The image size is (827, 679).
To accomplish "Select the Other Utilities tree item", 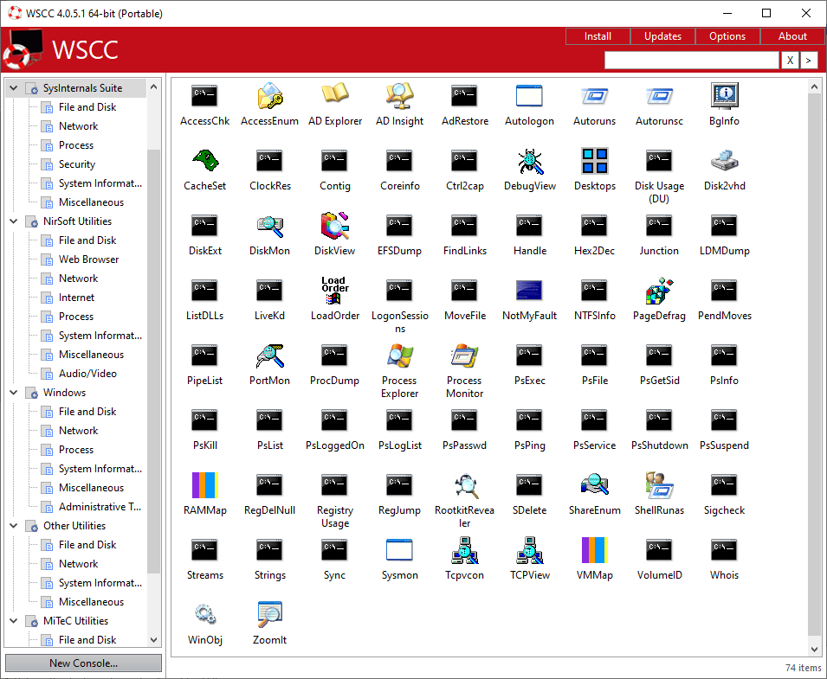I will click(x=74, y=526).
